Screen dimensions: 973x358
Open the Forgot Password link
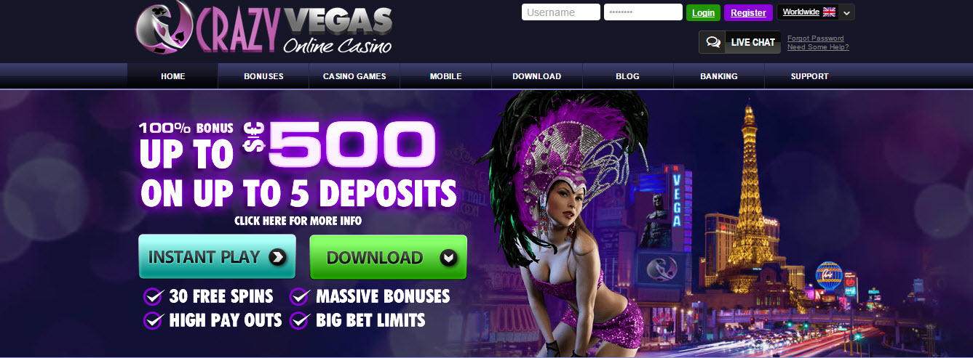pos(816,38)
